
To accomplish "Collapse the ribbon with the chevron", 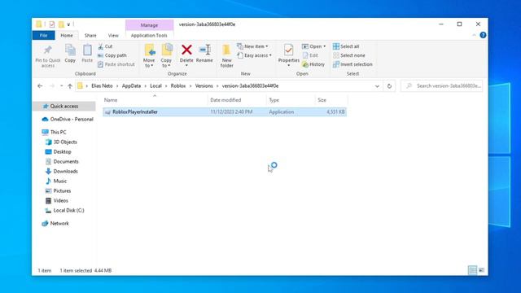I will (474, 35).
